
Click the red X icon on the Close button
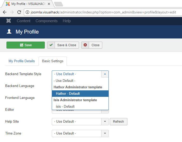pos(85,45)
